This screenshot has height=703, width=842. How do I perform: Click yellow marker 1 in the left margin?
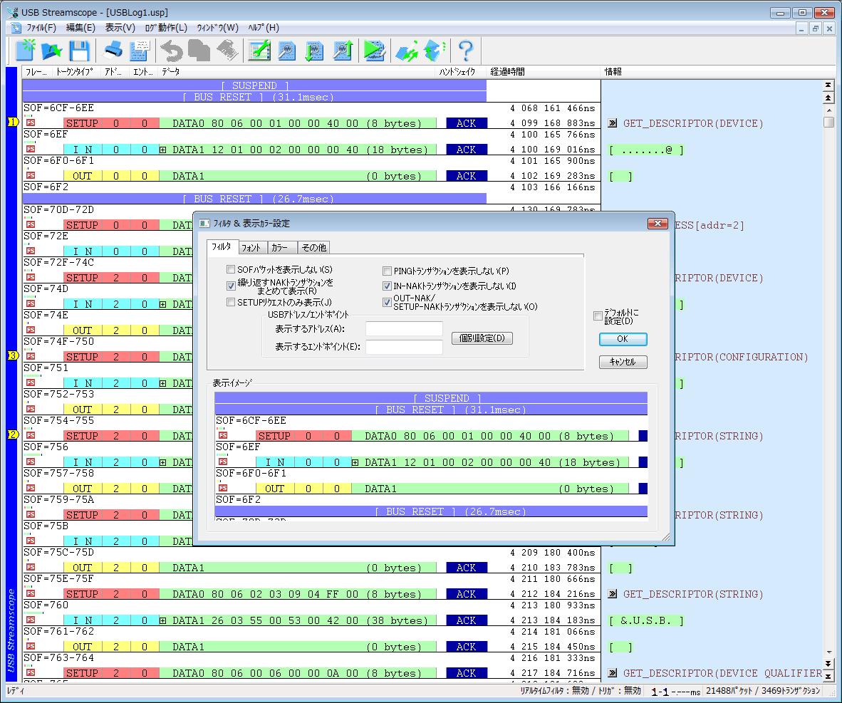coord(13,122)
